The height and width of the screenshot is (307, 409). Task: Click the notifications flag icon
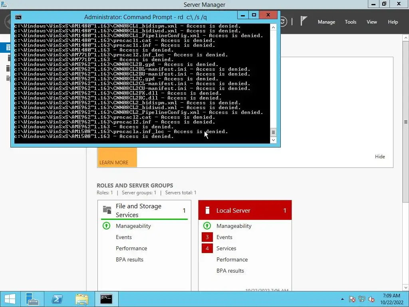(304, 21)
